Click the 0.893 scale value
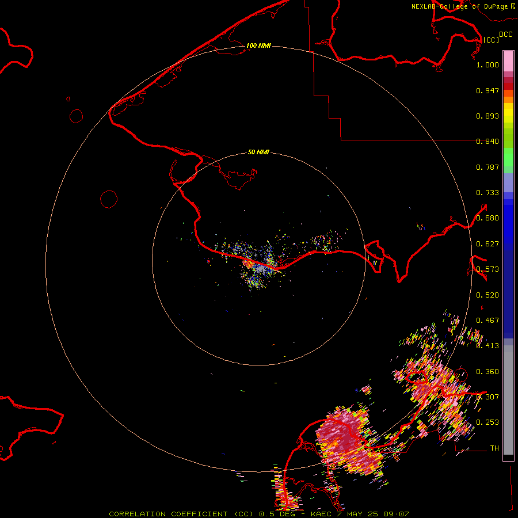518x518 pixels. [487, 116]
